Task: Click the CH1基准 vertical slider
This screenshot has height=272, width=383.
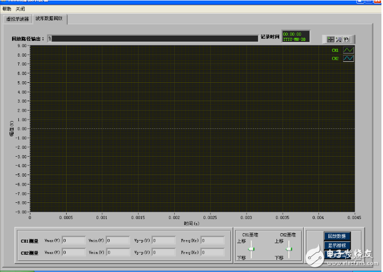Action: coord(252,249)
